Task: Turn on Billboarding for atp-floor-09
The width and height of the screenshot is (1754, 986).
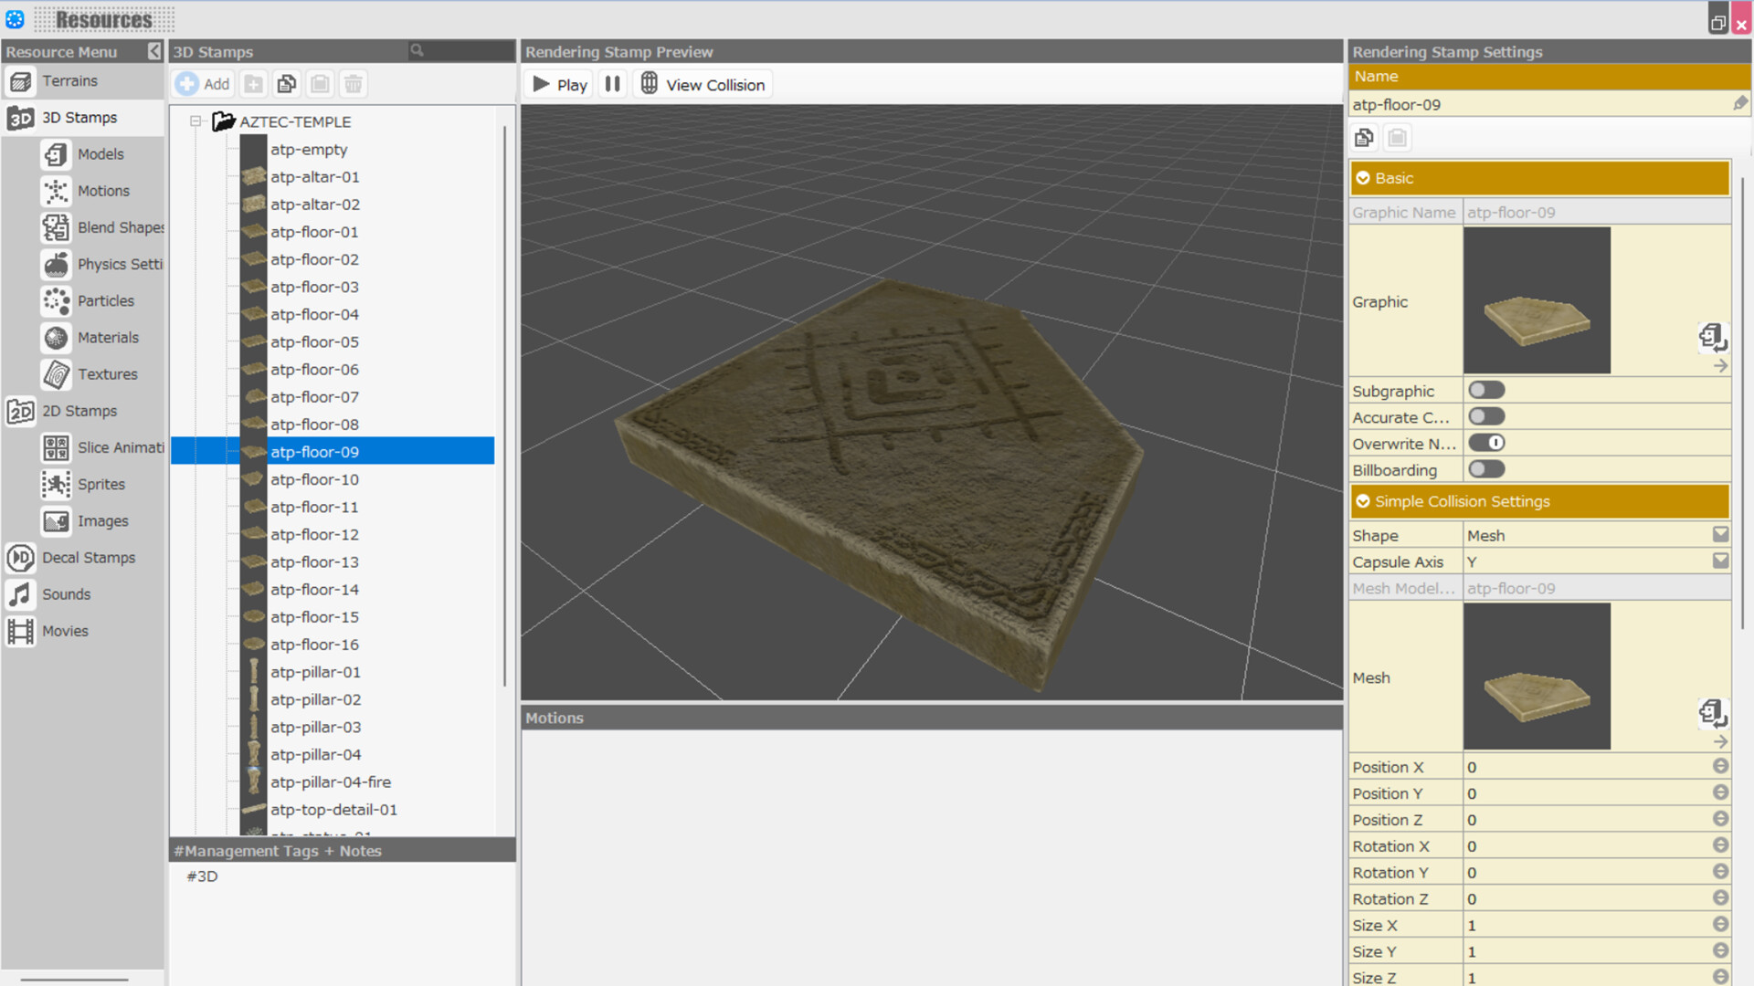Action: click(x=1485, y=468)
